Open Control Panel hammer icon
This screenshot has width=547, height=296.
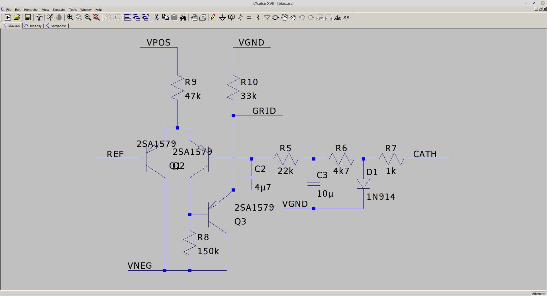[39, 17]
